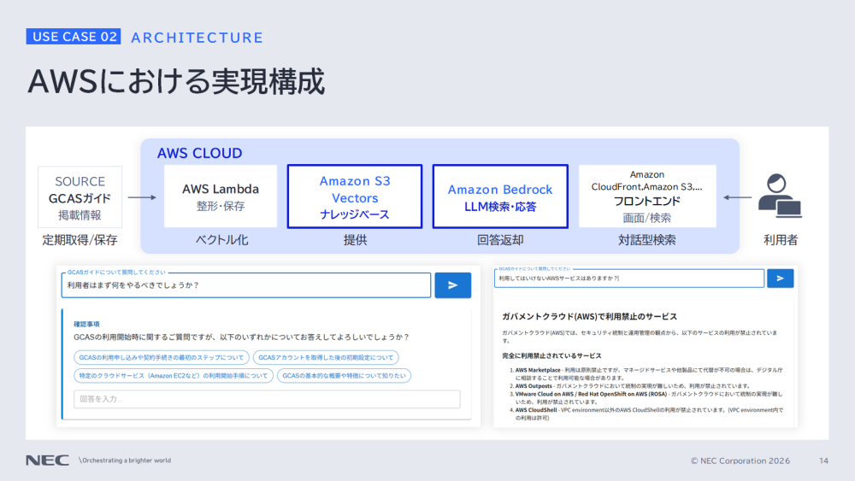Click the 確認事項 label
The image size is (855, 481).
[x=86, y=324]
